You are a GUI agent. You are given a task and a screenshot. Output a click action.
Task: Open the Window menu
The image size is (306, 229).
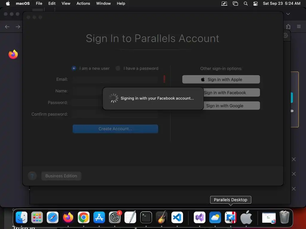[x=103, y=4]
